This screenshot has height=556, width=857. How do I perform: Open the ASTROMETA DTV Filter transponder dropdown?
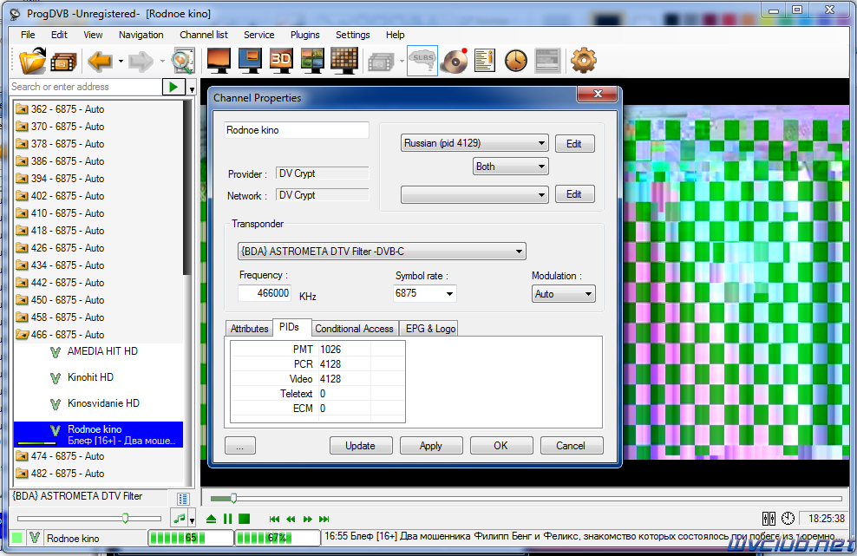[382, 252]
